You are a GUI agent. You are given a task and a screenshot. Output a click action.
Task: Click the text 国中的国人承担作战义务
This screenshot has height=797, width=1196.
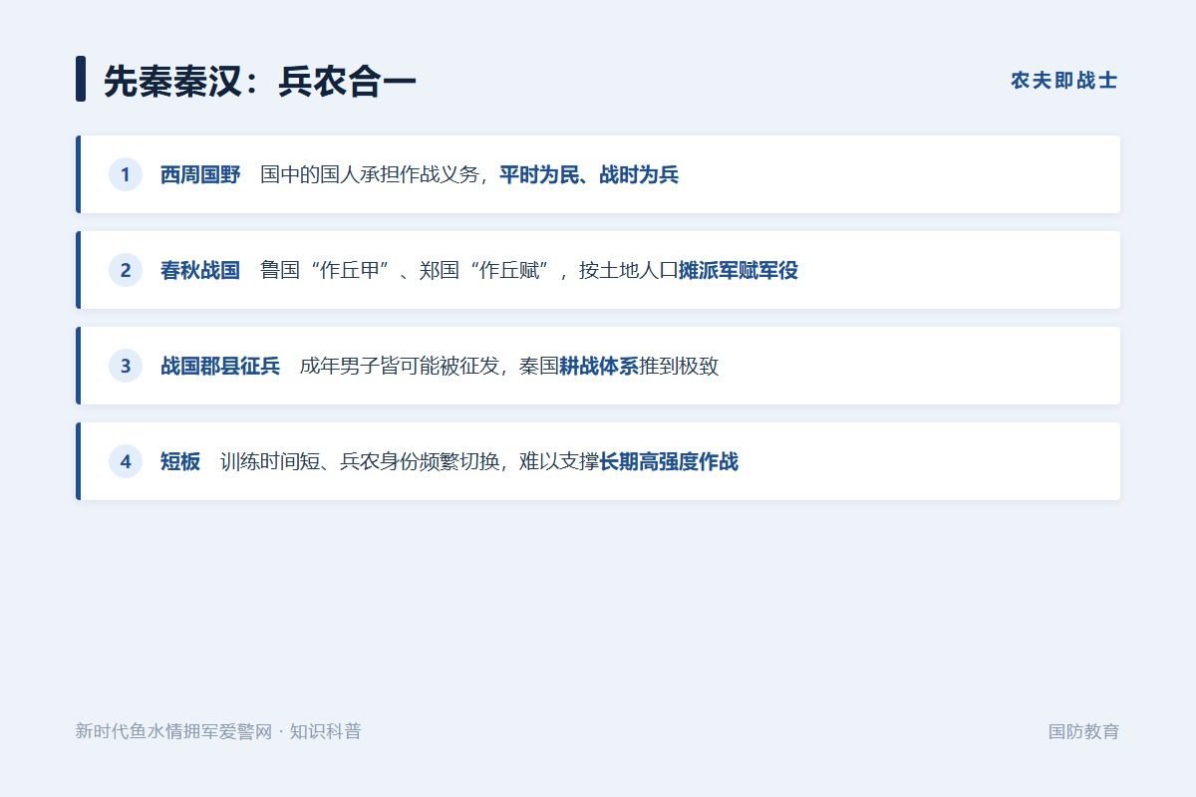point(370,175)
